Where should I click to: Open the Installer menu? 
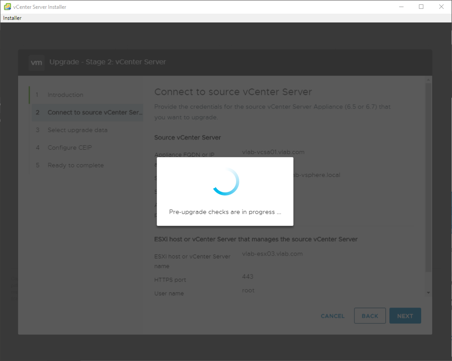point(12,18)
